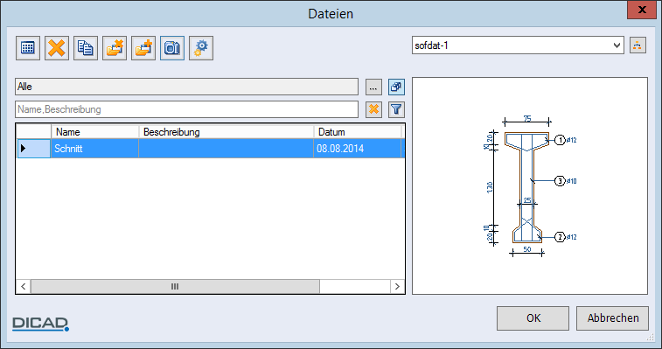Toggle the preview camera icon
The width and height of the screenshot is (662, 349).
(172, 48)
